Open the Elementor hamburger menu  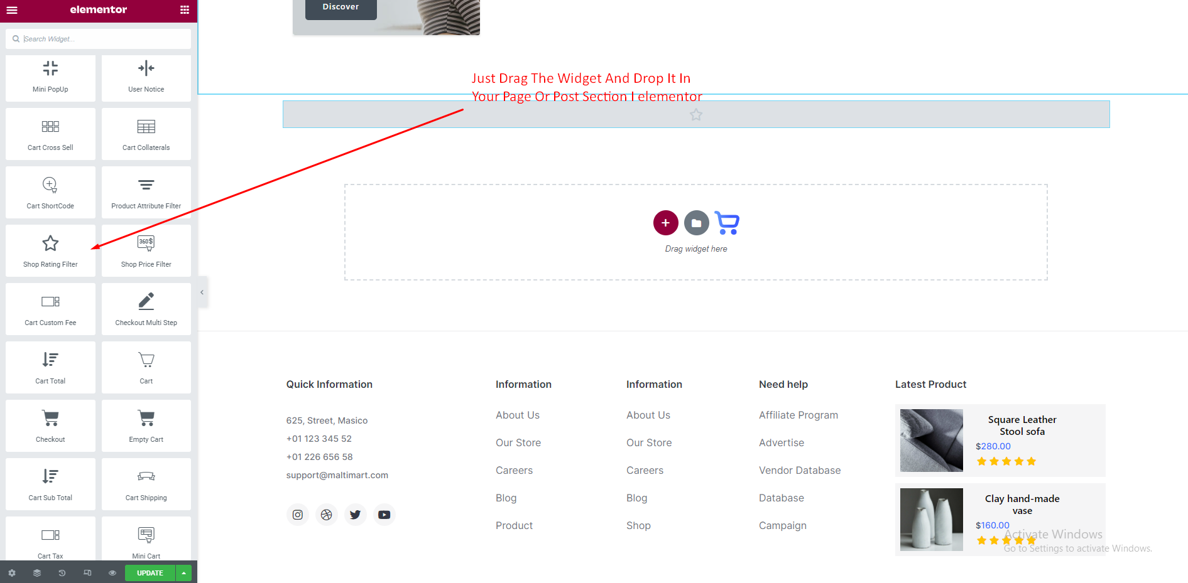[11, 10]
